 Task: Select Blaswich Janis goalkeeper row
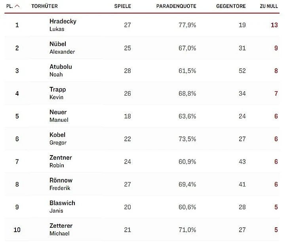(x=142, y=207)
